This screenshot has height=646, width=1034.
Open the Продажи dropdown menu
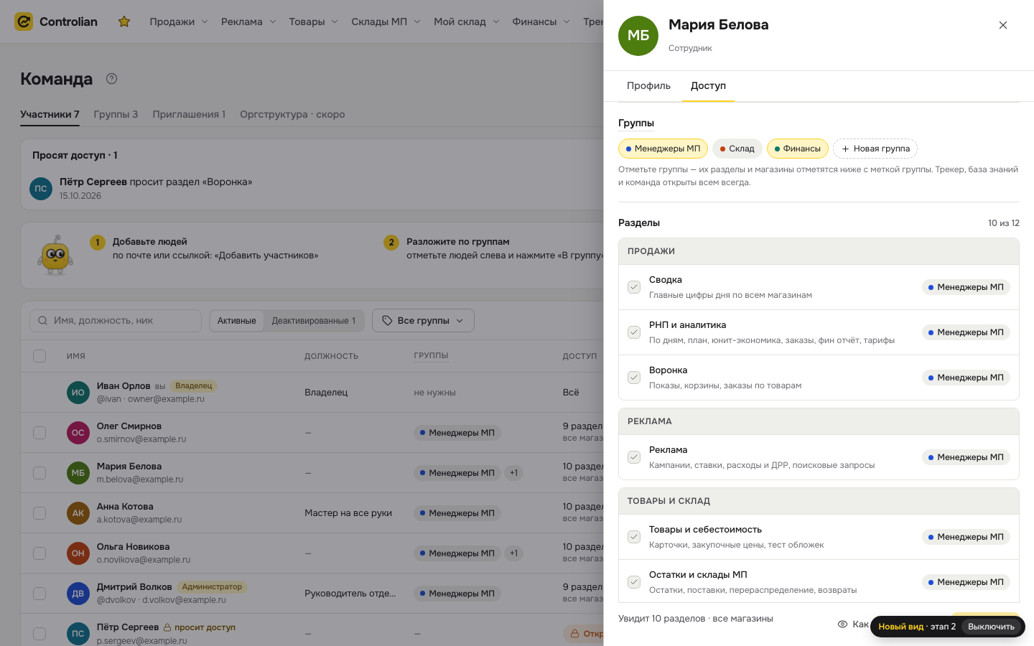[179, 22]
